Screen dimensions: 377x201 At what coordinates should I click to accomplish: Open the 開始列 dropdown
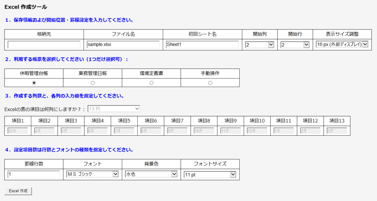click(x=260, y=45)
